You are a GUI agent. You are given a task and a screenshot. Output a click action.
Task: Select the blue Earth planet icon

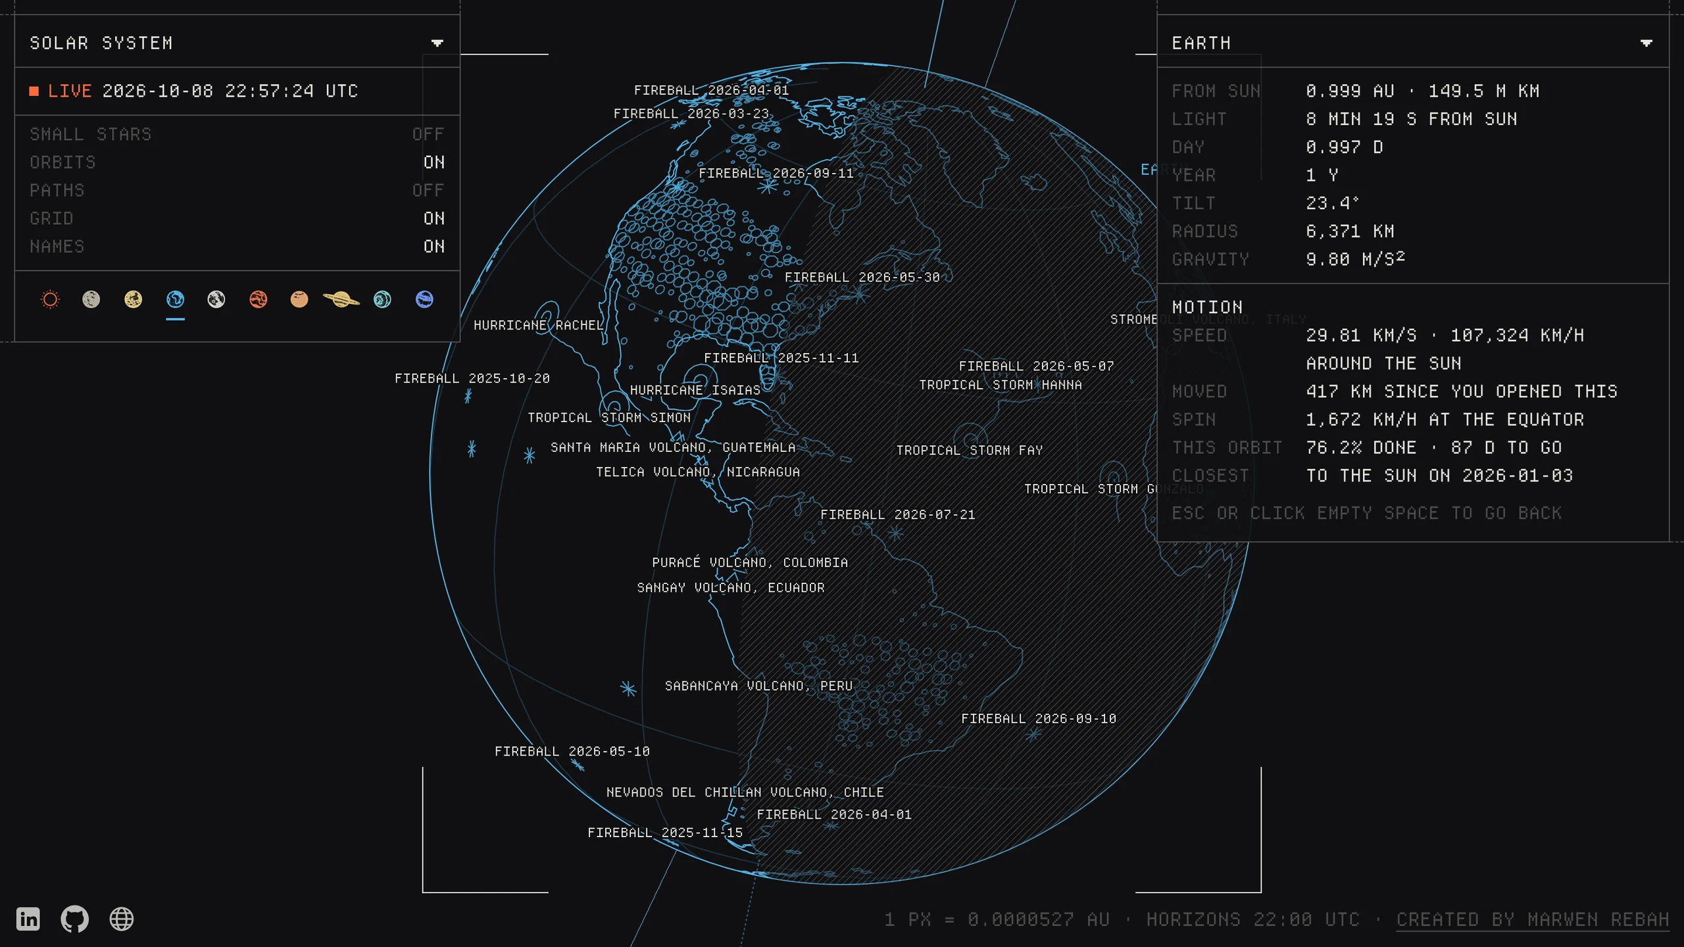click(175, 300)
